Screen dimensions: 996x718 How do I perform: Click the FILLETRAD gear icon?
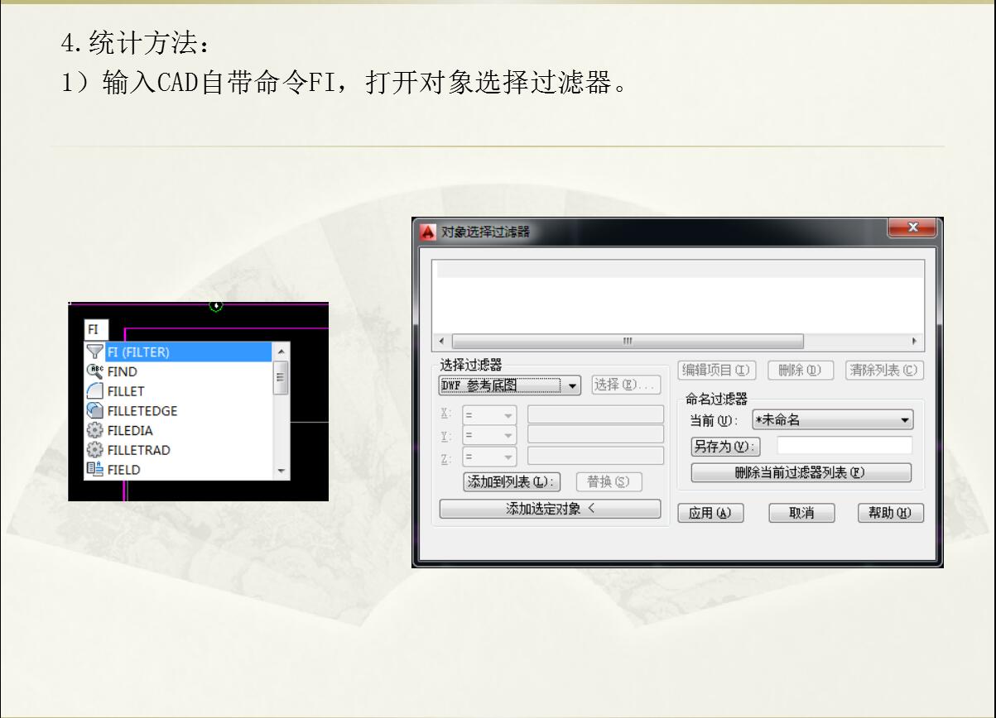coord(95,451)
